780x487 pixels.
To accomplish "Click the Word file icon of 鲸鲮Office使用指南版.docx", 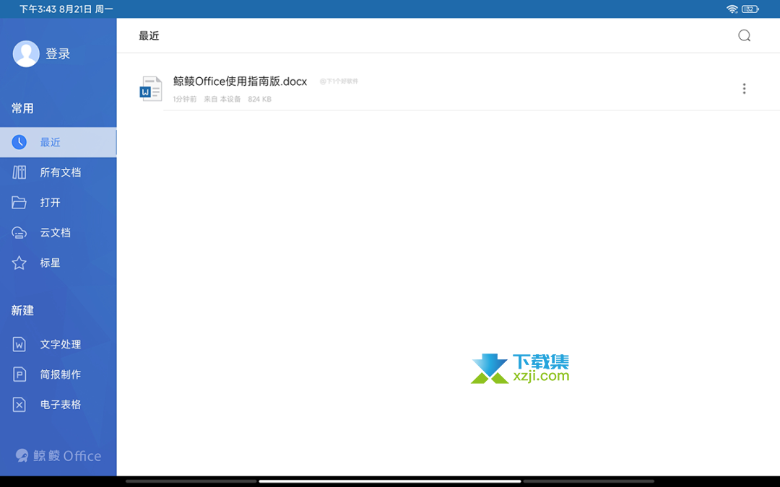I will point(151,89).
